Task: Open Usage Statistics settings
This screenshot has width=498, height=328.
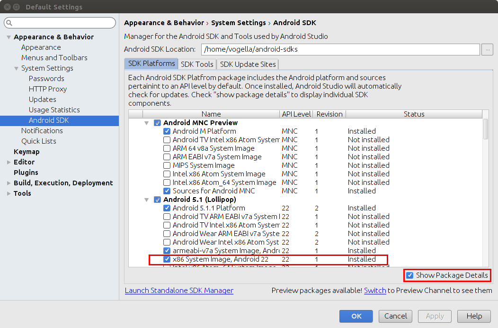Action: (54, 110)
